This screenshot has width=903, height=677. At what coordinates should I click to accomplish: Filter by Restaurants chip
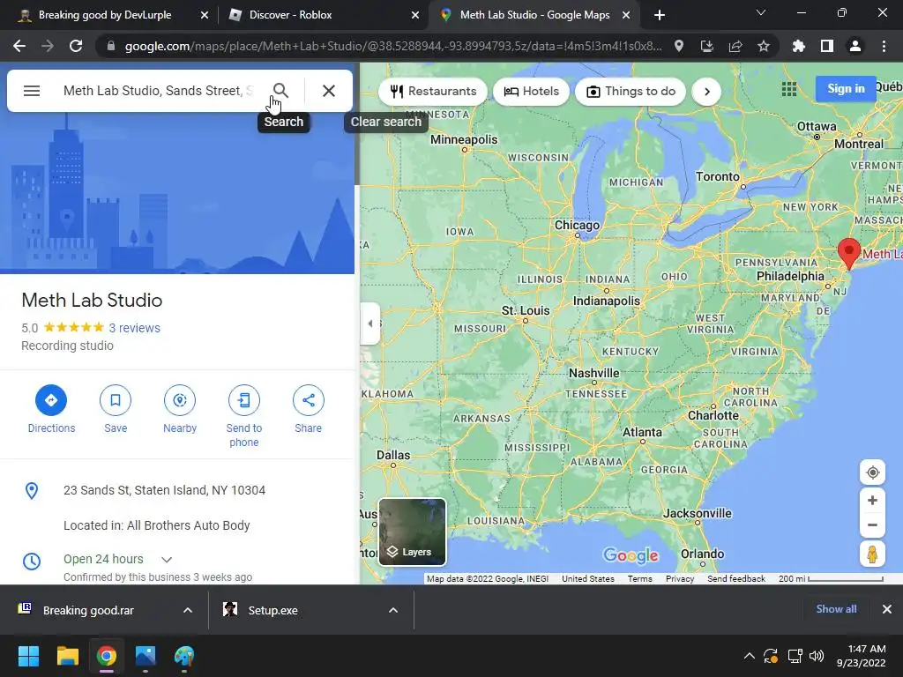pyautogui.click(x=433, y=92)
